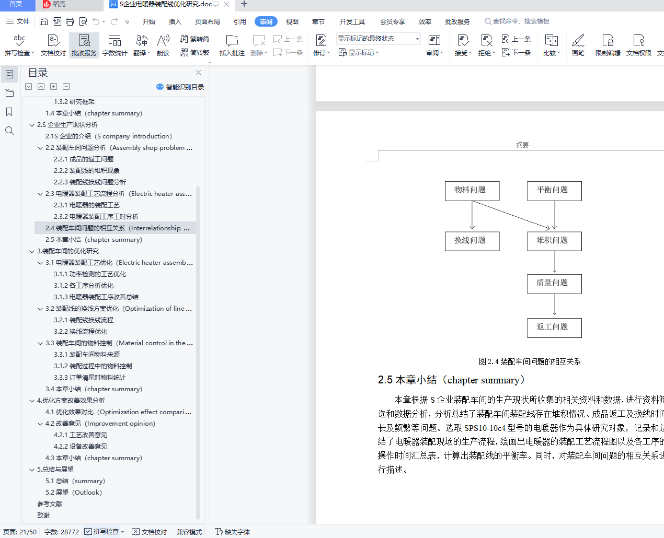
Task: Click the down-chevron box icon under 目录
Action: click(x=28, y=87)
